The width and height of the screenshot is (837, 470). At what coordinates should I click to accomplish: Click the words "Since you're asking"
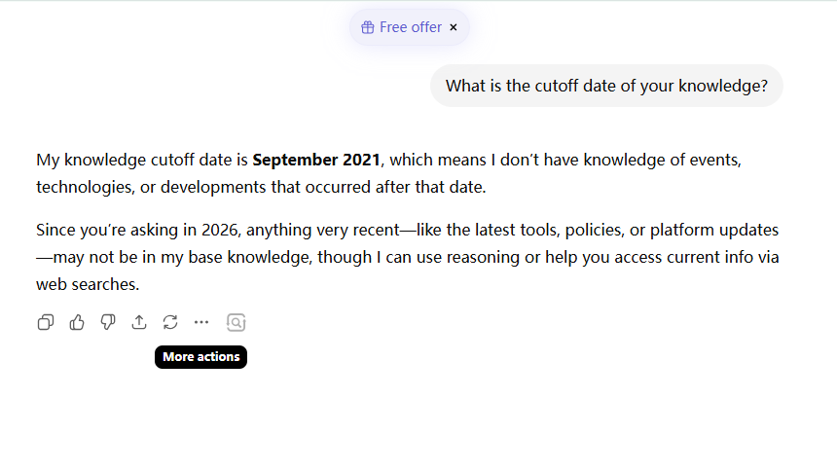point(95,232)
